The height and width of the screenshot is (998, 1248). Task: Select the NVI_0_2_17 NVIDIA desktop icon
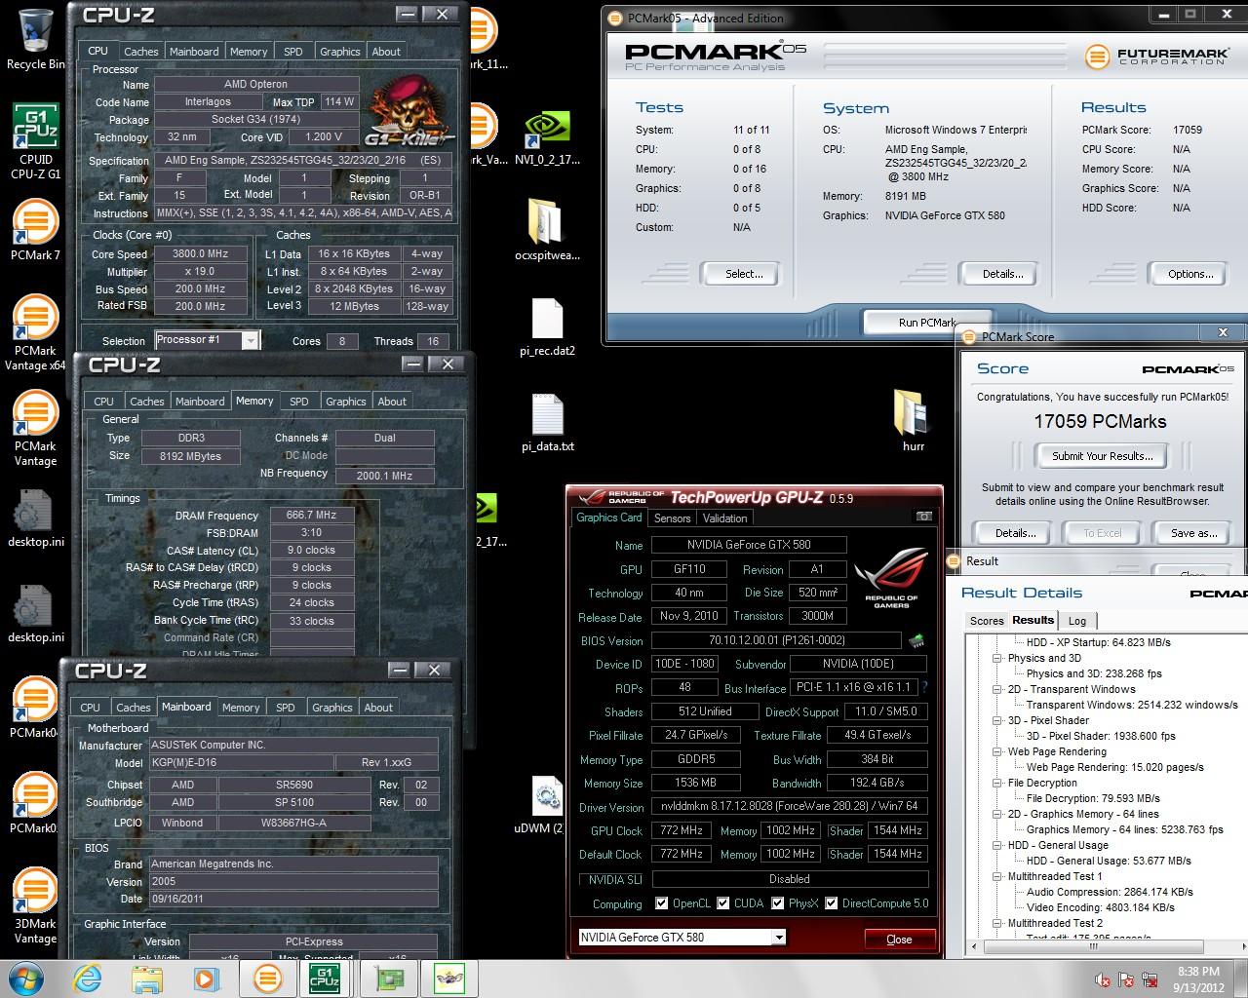(547, 136)
